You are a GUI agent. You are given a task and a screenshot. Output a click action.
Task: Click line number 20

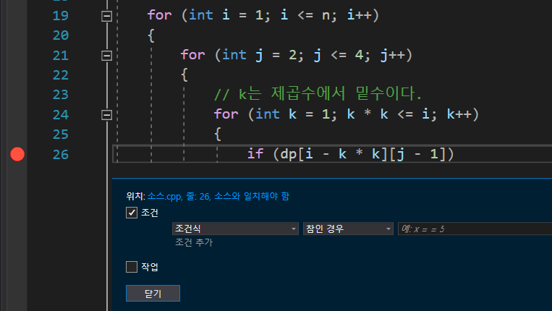coord(61,35)
